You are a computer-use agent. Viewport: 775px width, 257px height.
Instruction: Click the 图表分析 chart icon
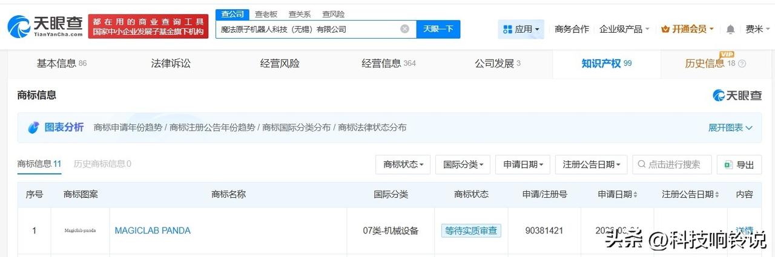[x=35, y=128]
